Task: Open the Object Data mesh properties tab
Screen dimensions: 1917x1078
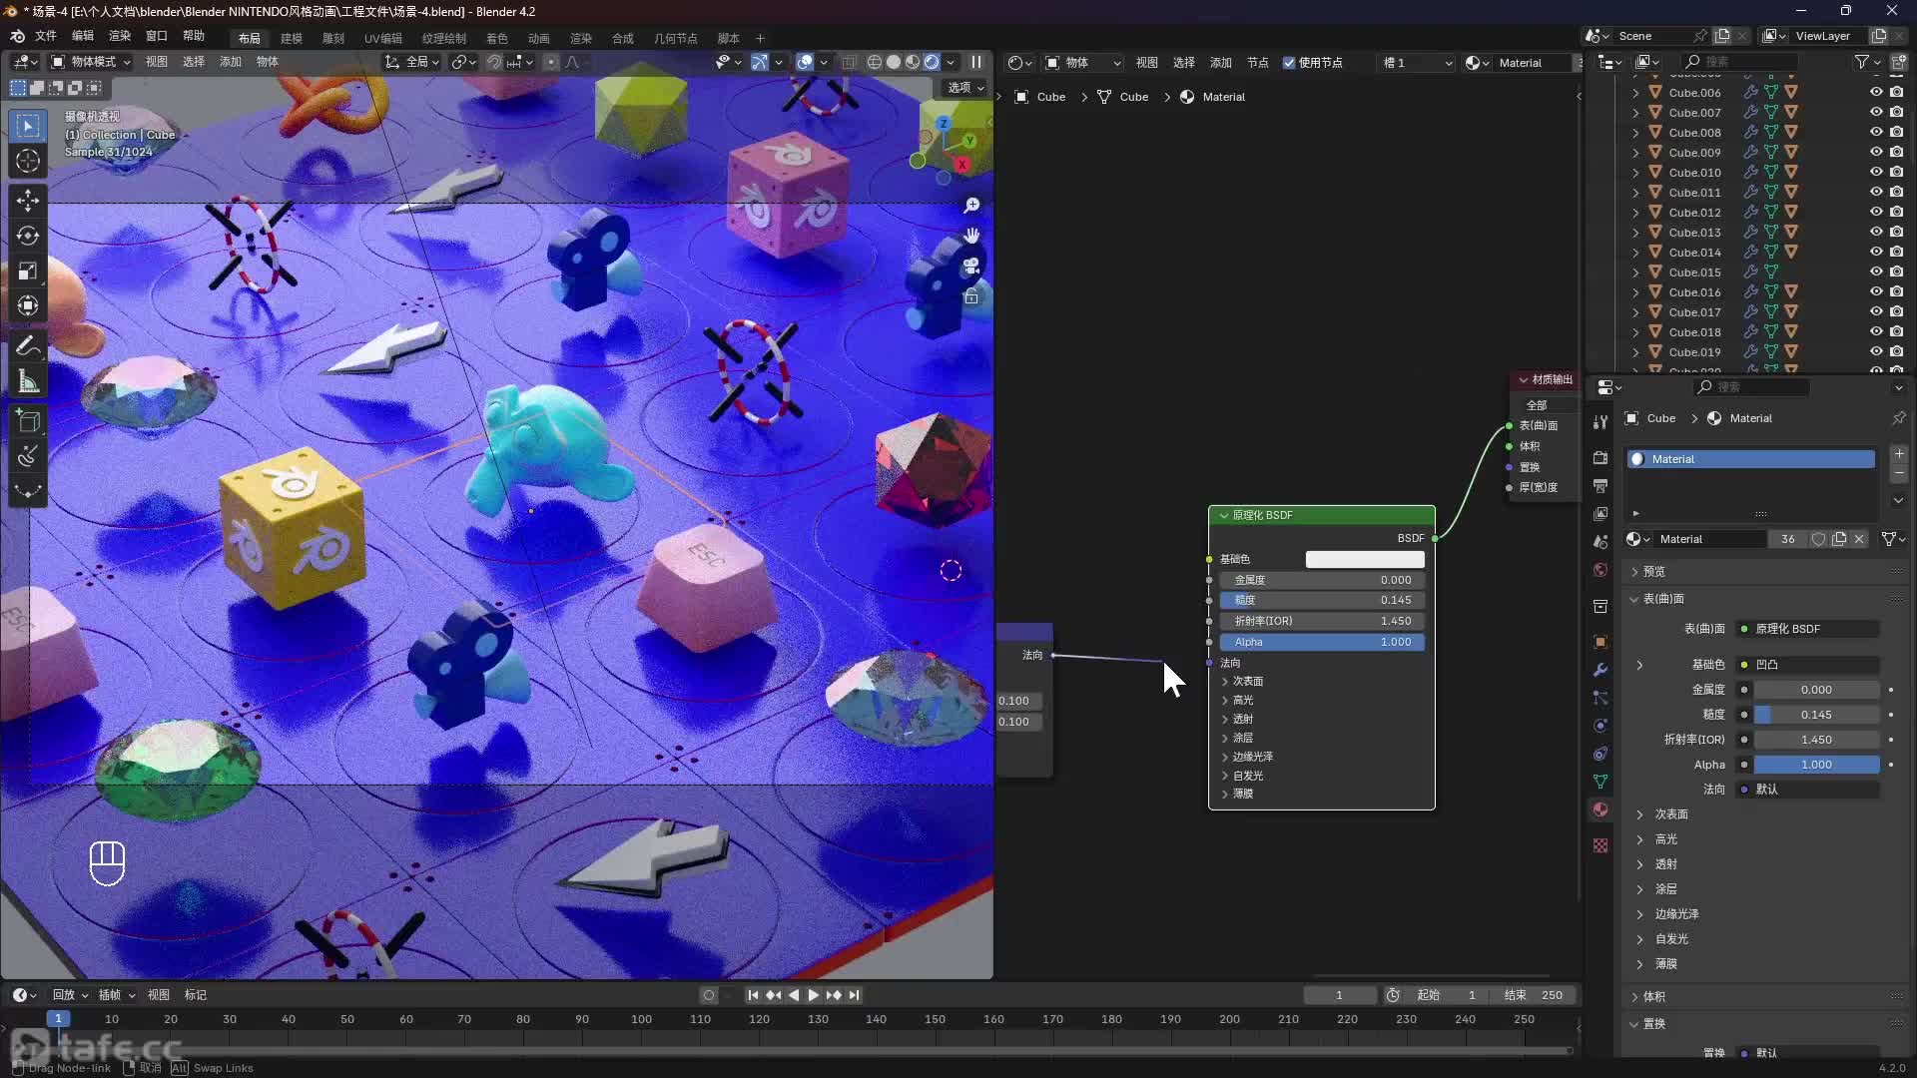Action: 1600,782
